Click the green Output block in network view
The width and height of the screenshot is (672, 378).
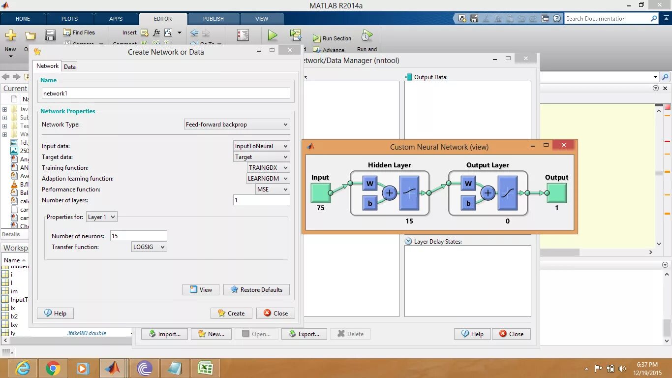(557, 193)
